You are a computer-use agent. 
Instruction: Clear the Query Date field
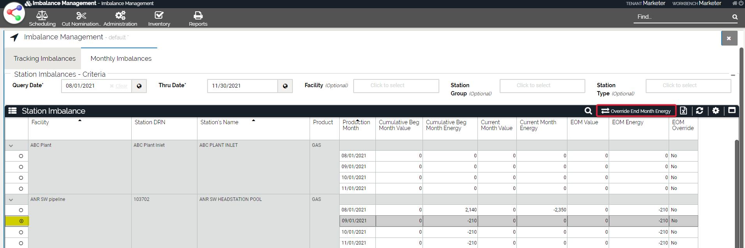tap(121, 86)
